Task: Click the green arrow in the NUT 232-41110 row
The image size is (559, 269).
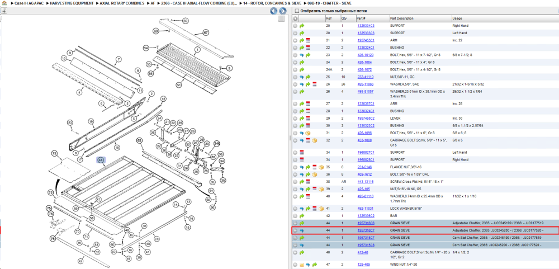Action: [x=307, y=77]
